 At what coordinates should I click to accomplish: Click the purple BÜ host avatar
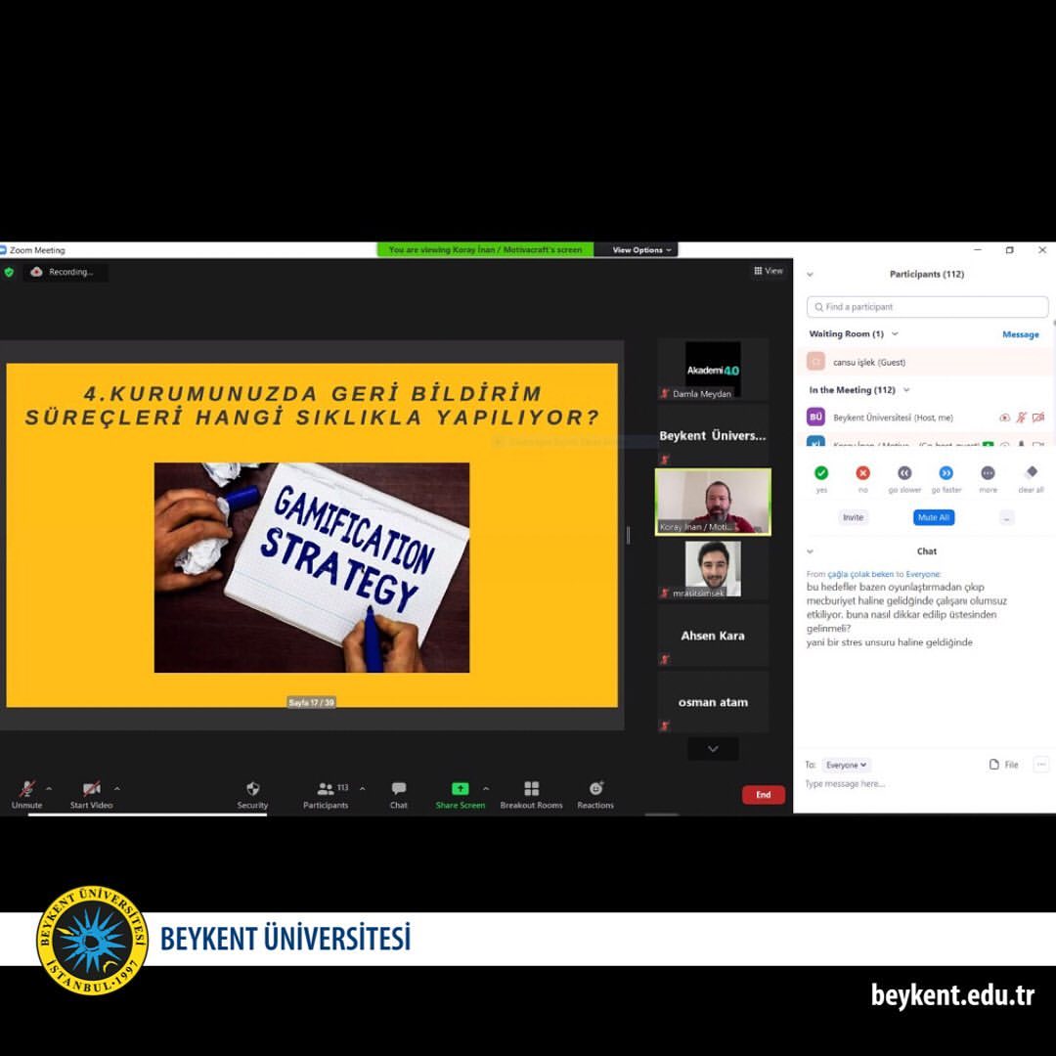(x=815, y=417)
